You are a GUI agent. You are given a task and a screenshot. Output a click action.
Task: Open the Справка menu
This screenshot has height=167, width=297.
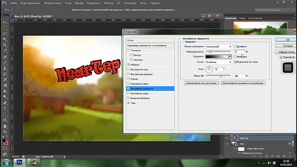[155, 3]
